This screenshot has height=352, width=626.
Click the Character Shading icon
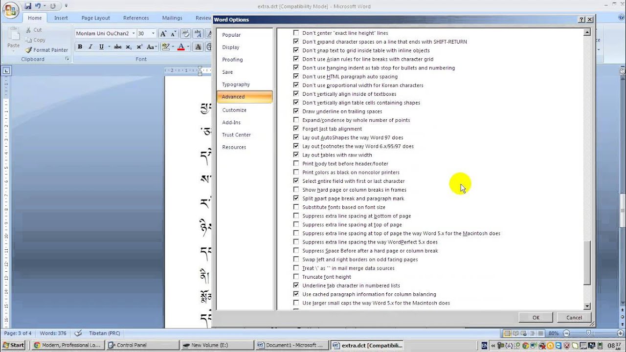(198, 47)
